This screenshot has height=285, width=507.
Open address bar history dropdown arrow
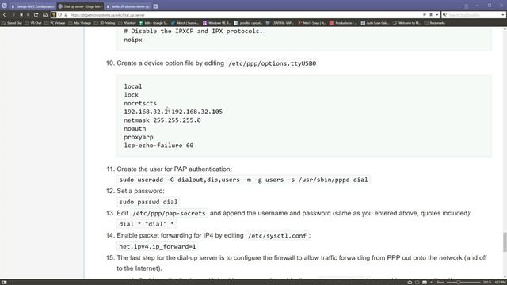tap(437, 15)
